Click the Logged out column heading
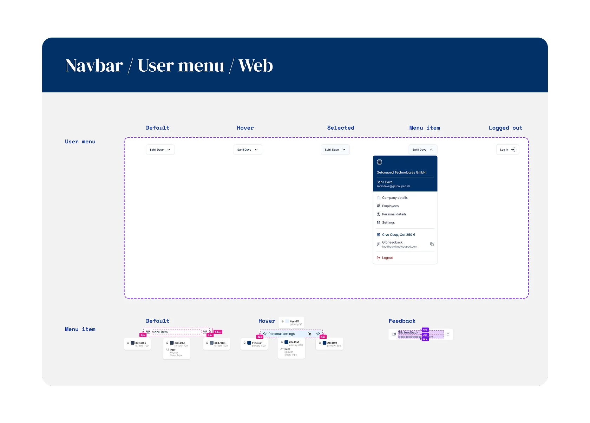Image resolution: width=590 pixels, height=423 pixels. pyautogui.click(x=505, y=128)
